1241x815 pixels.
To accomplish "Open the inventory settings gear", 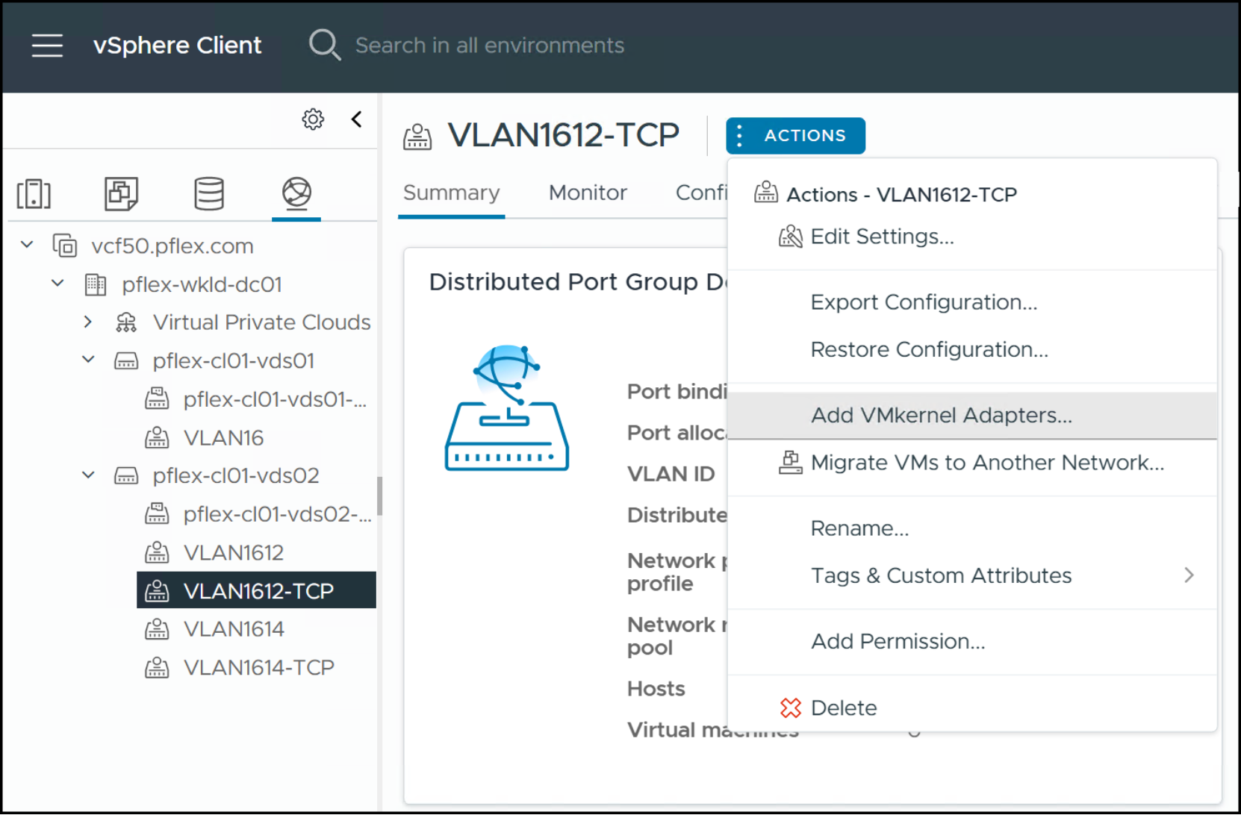I will (313, 119).
